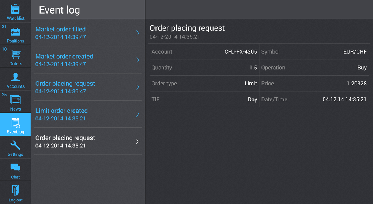Open the News newspaper icon

[x=15, y=100]
